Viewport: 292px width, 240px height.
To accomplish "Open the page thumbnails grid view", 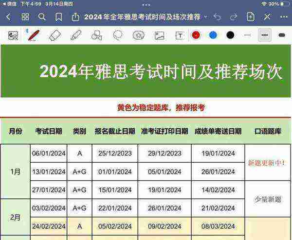I will [25, 17].
